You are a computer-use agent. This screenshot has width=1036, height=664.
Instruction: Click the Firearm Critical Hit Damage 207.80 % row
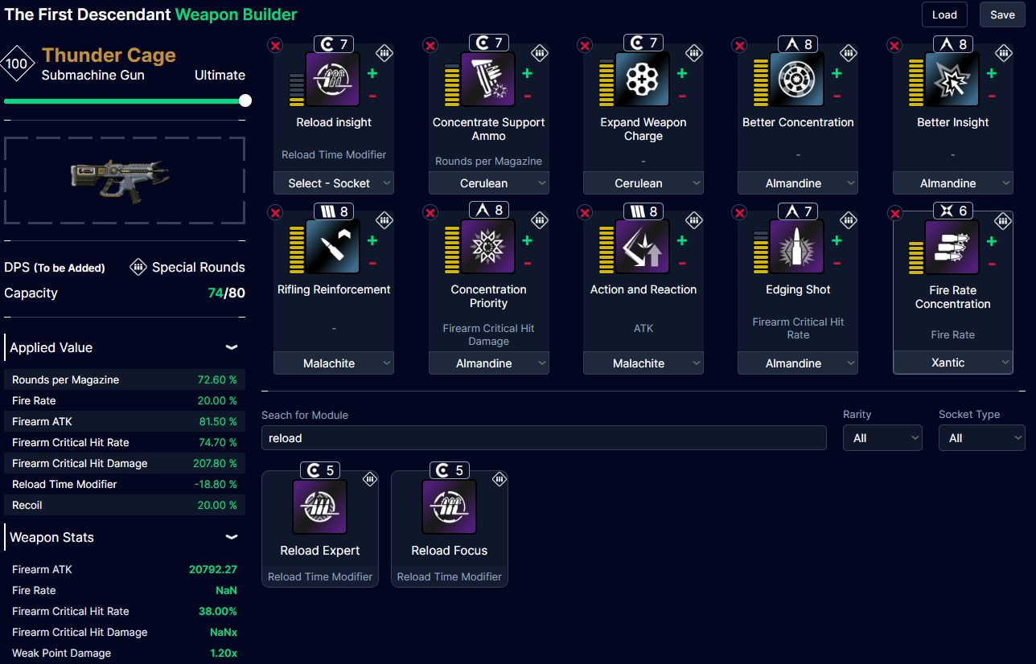point(125,463)
